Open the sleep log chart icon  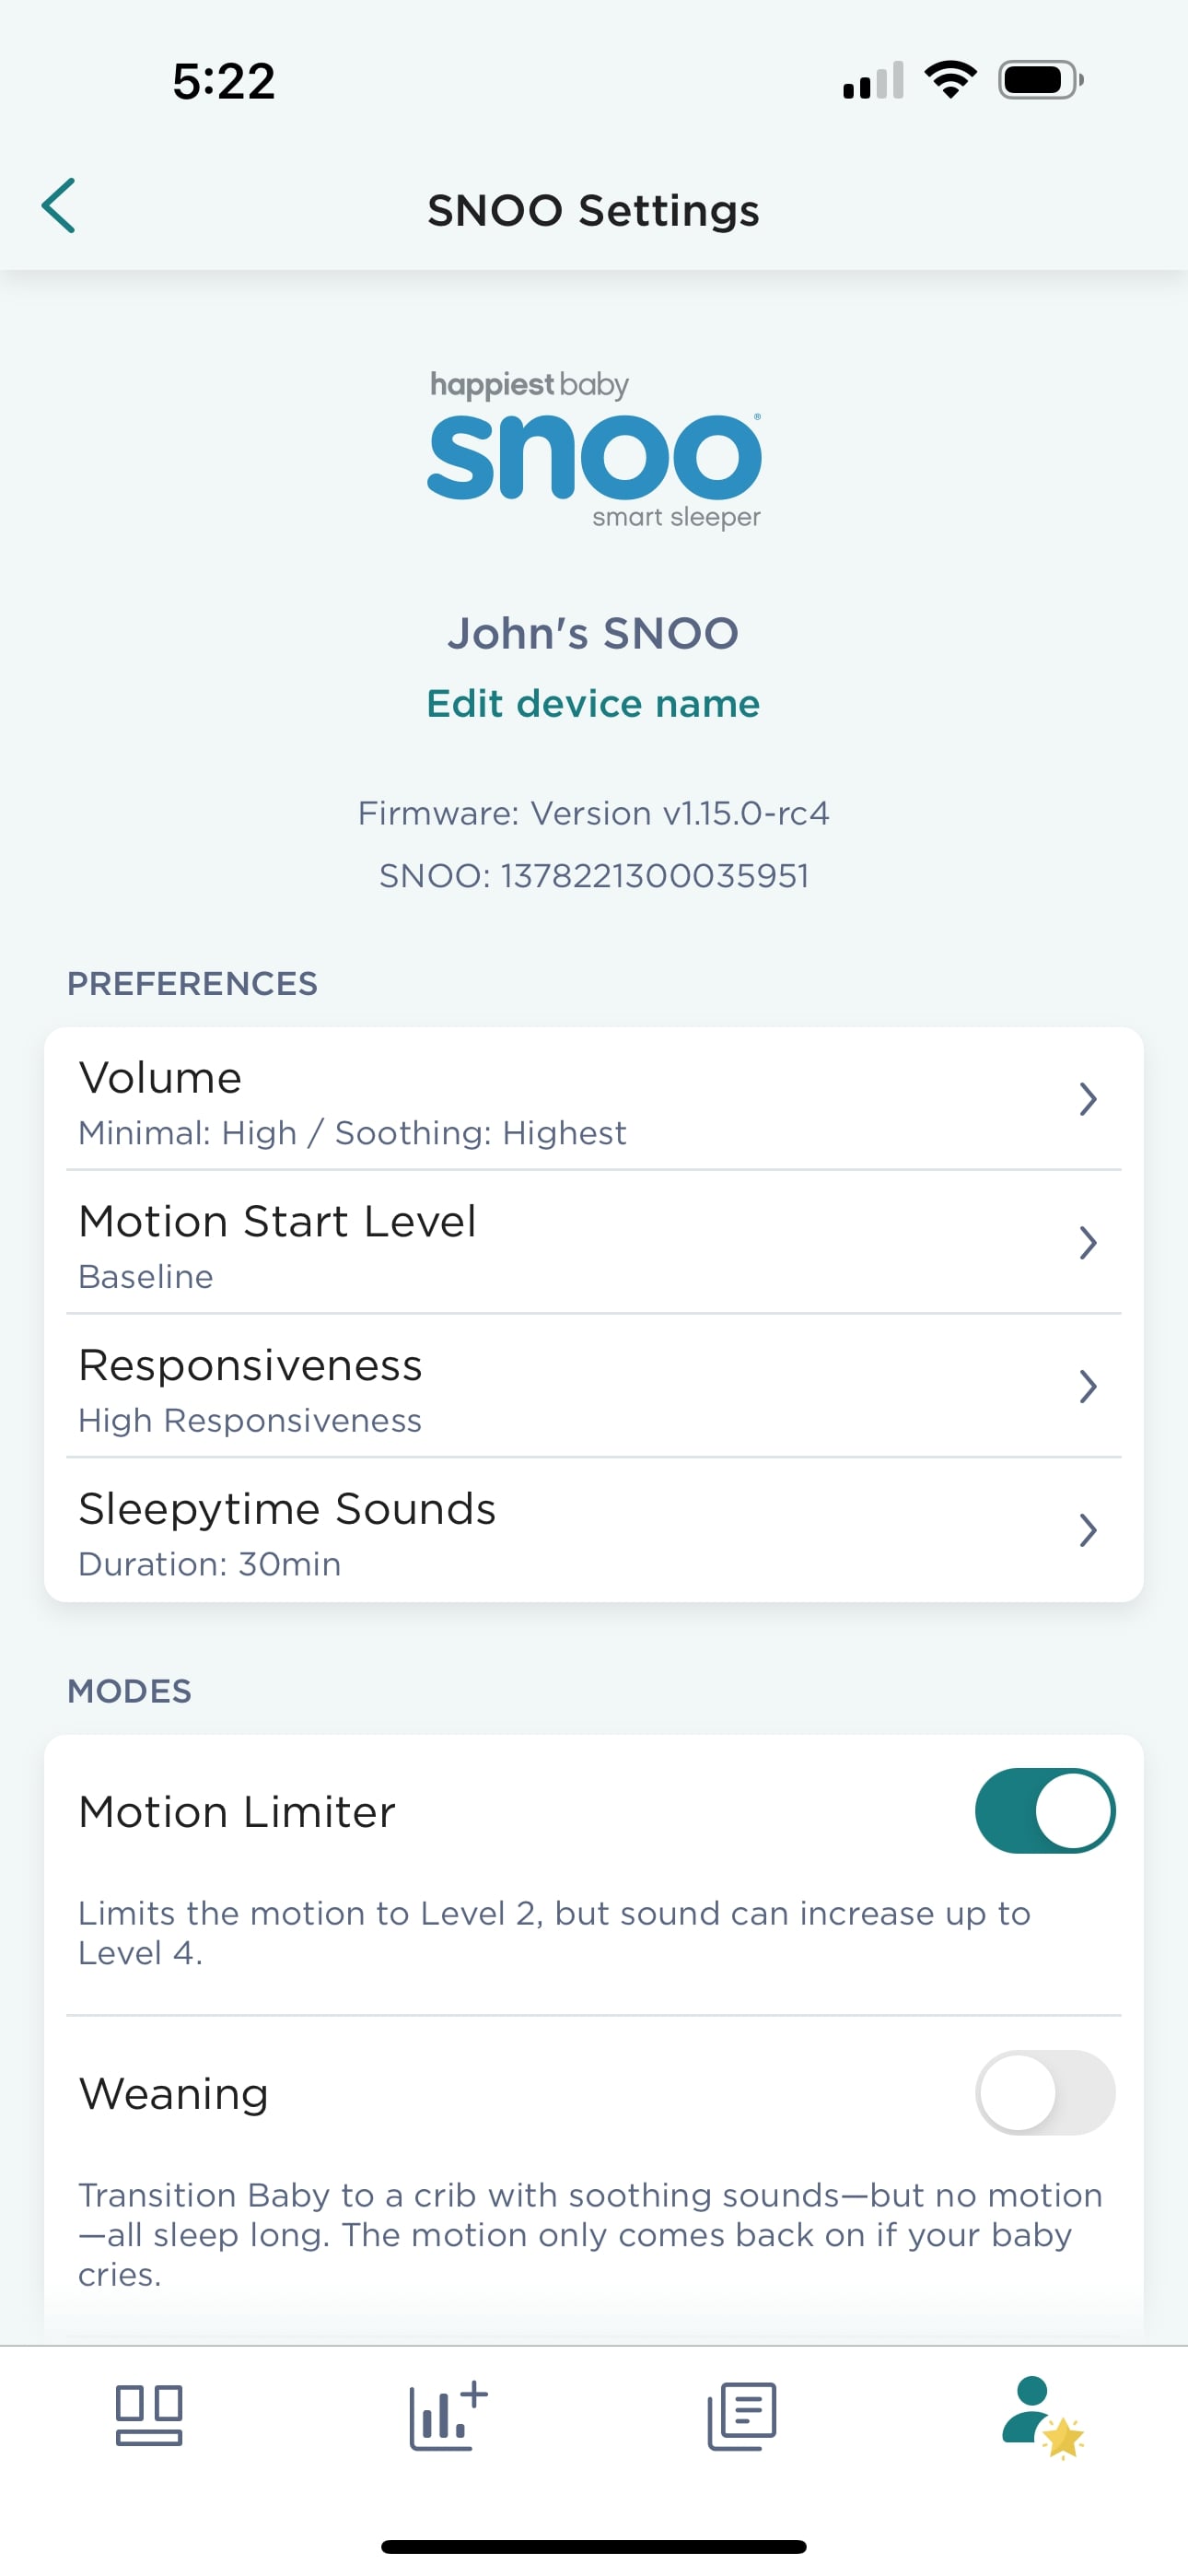[x=446, y=2415]
